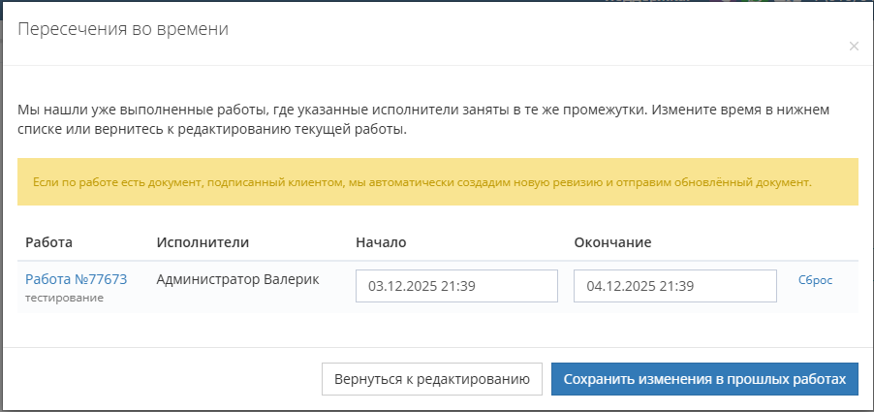Click the Работа column header
This screenshot has width=874, height=412.
click(x=49, y=241)
